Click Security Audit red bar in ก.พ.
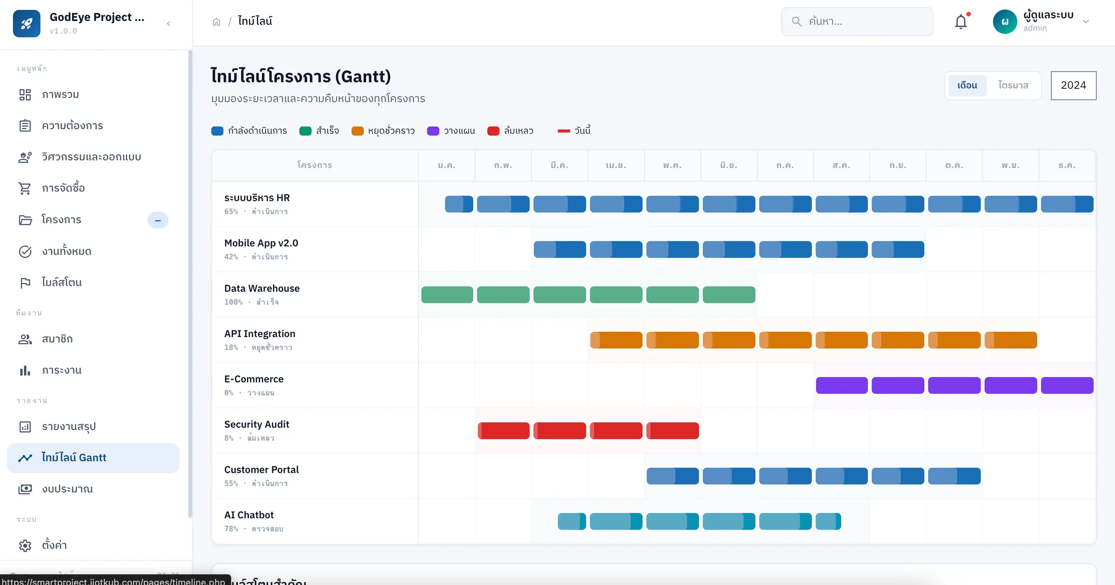The image size is (1115, 585). click(503, 431)
